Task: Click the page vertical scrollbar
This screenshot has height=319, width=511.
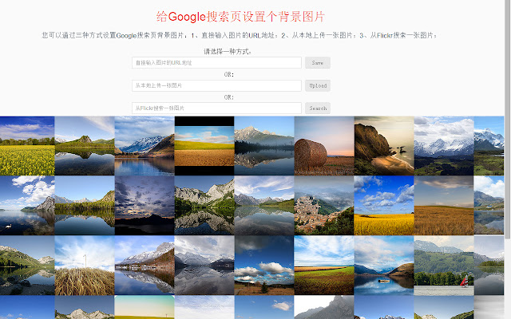Action: click(x=508, y=159)
